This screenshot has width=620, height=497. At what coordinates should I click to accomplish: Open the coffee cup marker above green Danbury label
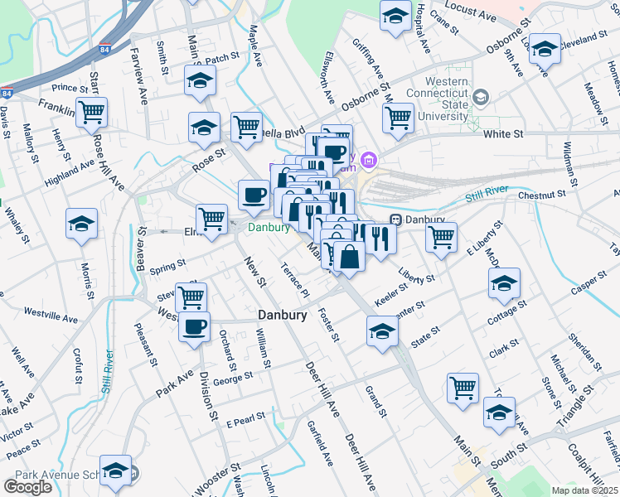(x=254, y=198)
